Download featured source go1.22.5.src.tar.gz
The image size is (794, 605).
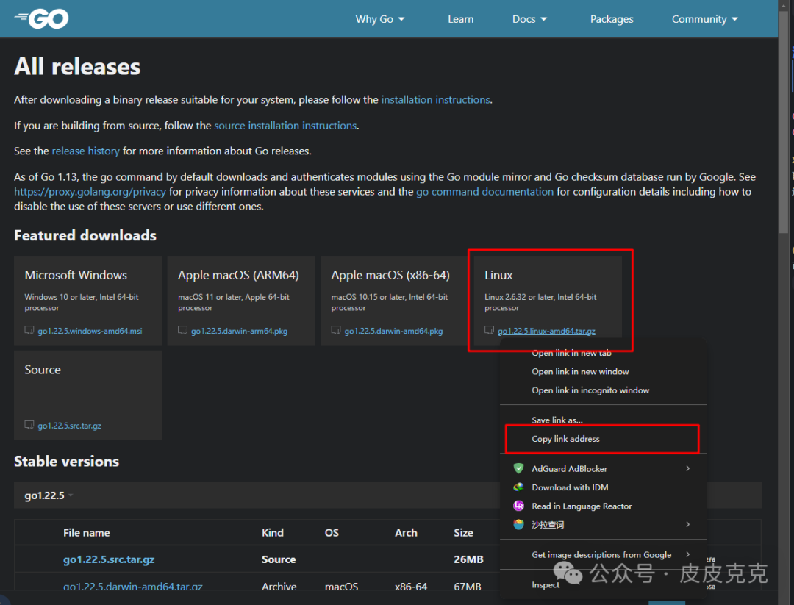(69, 426)
